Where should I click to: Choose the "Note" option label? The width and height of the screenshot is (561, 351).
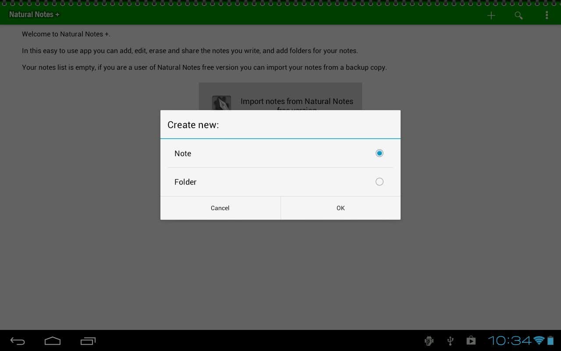tap(183, 153)
